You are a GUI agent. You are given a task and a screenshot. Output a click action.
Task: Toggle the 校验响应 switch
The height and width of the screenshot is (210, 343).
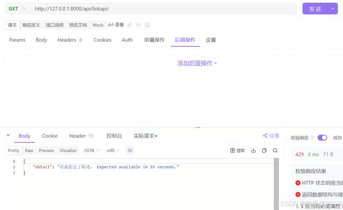(x=322, y=137)
